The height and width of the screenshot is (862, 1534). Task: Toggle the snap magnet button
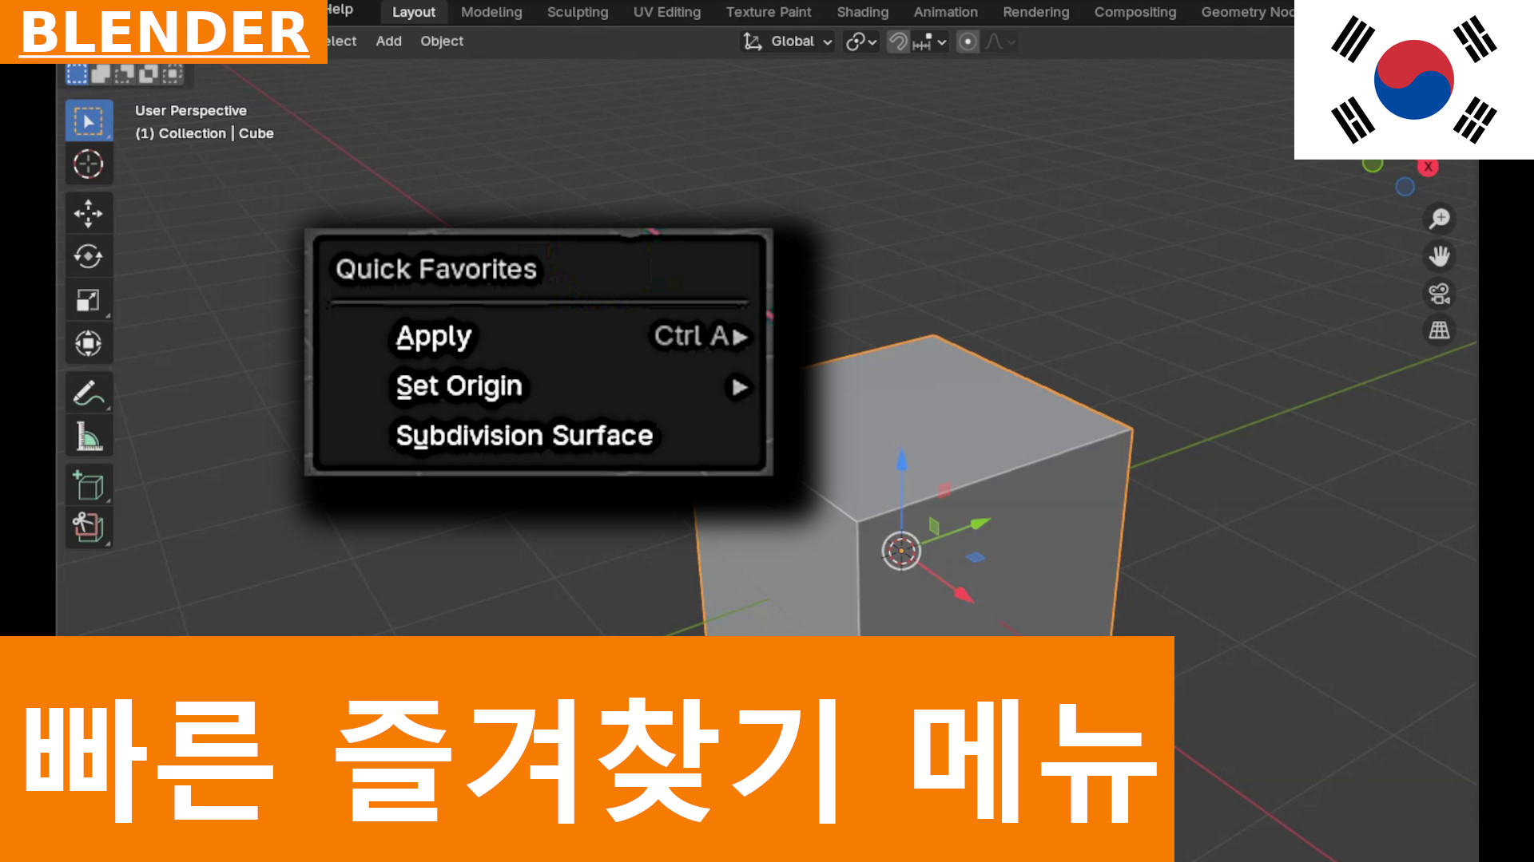(898, 42)
